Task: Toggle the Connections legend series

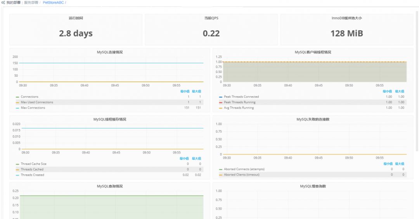Action: point(29,97)
